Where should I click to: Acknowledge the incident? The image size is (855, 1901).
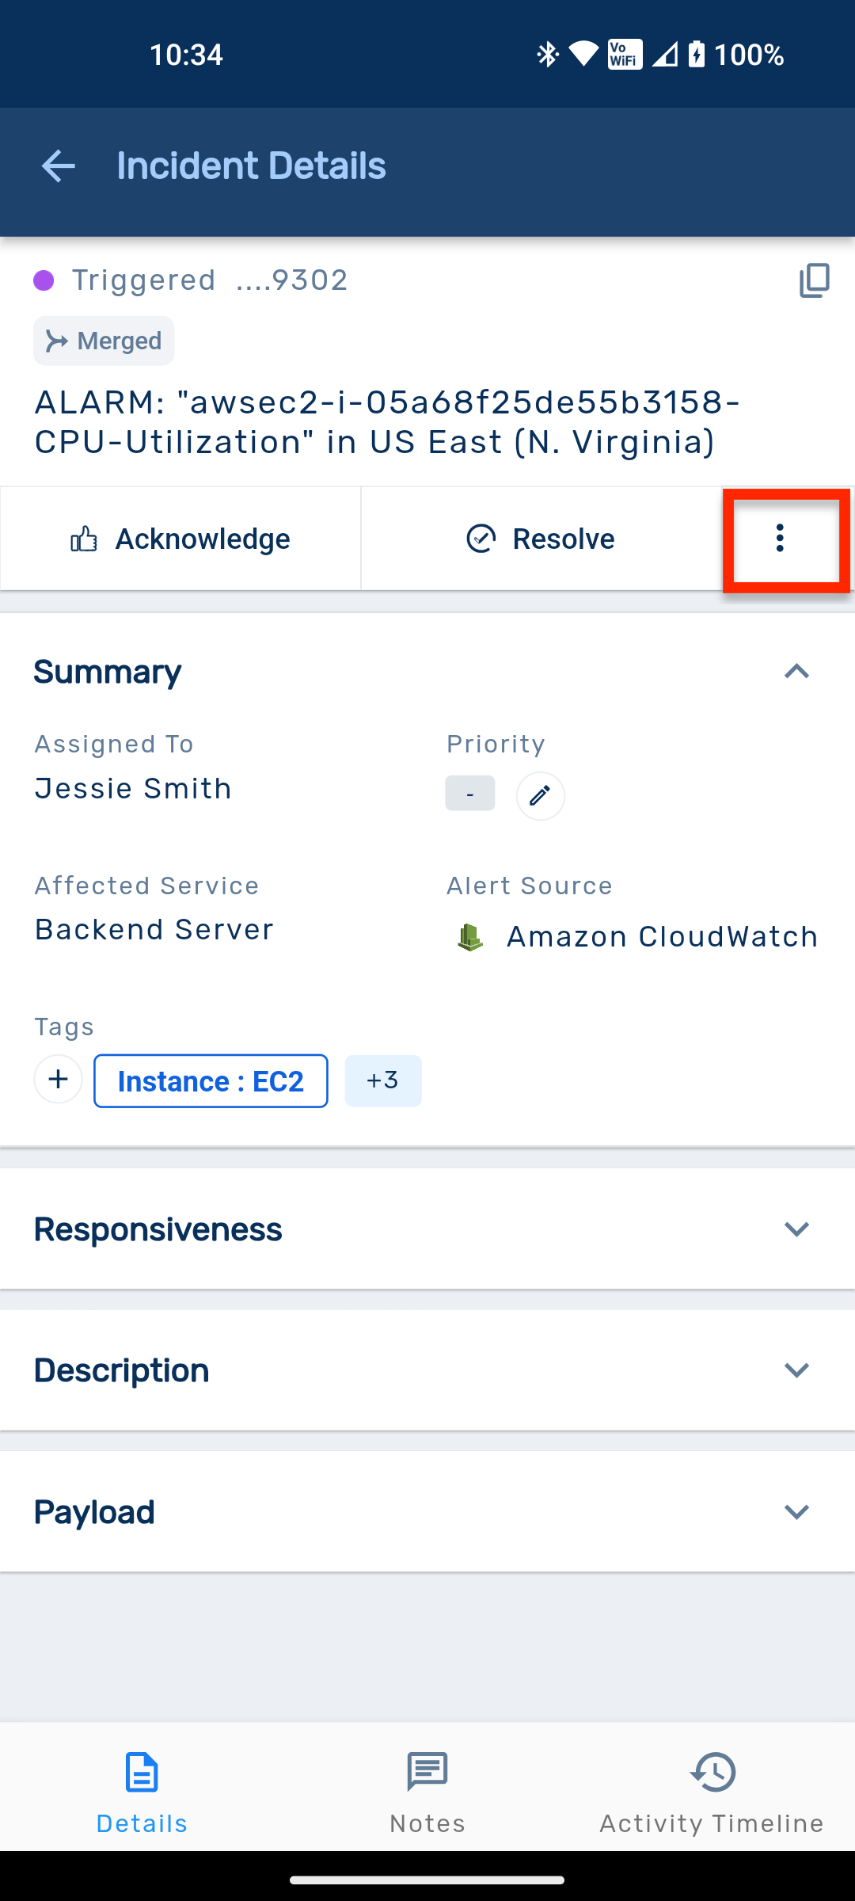click(x=180, y=539)
